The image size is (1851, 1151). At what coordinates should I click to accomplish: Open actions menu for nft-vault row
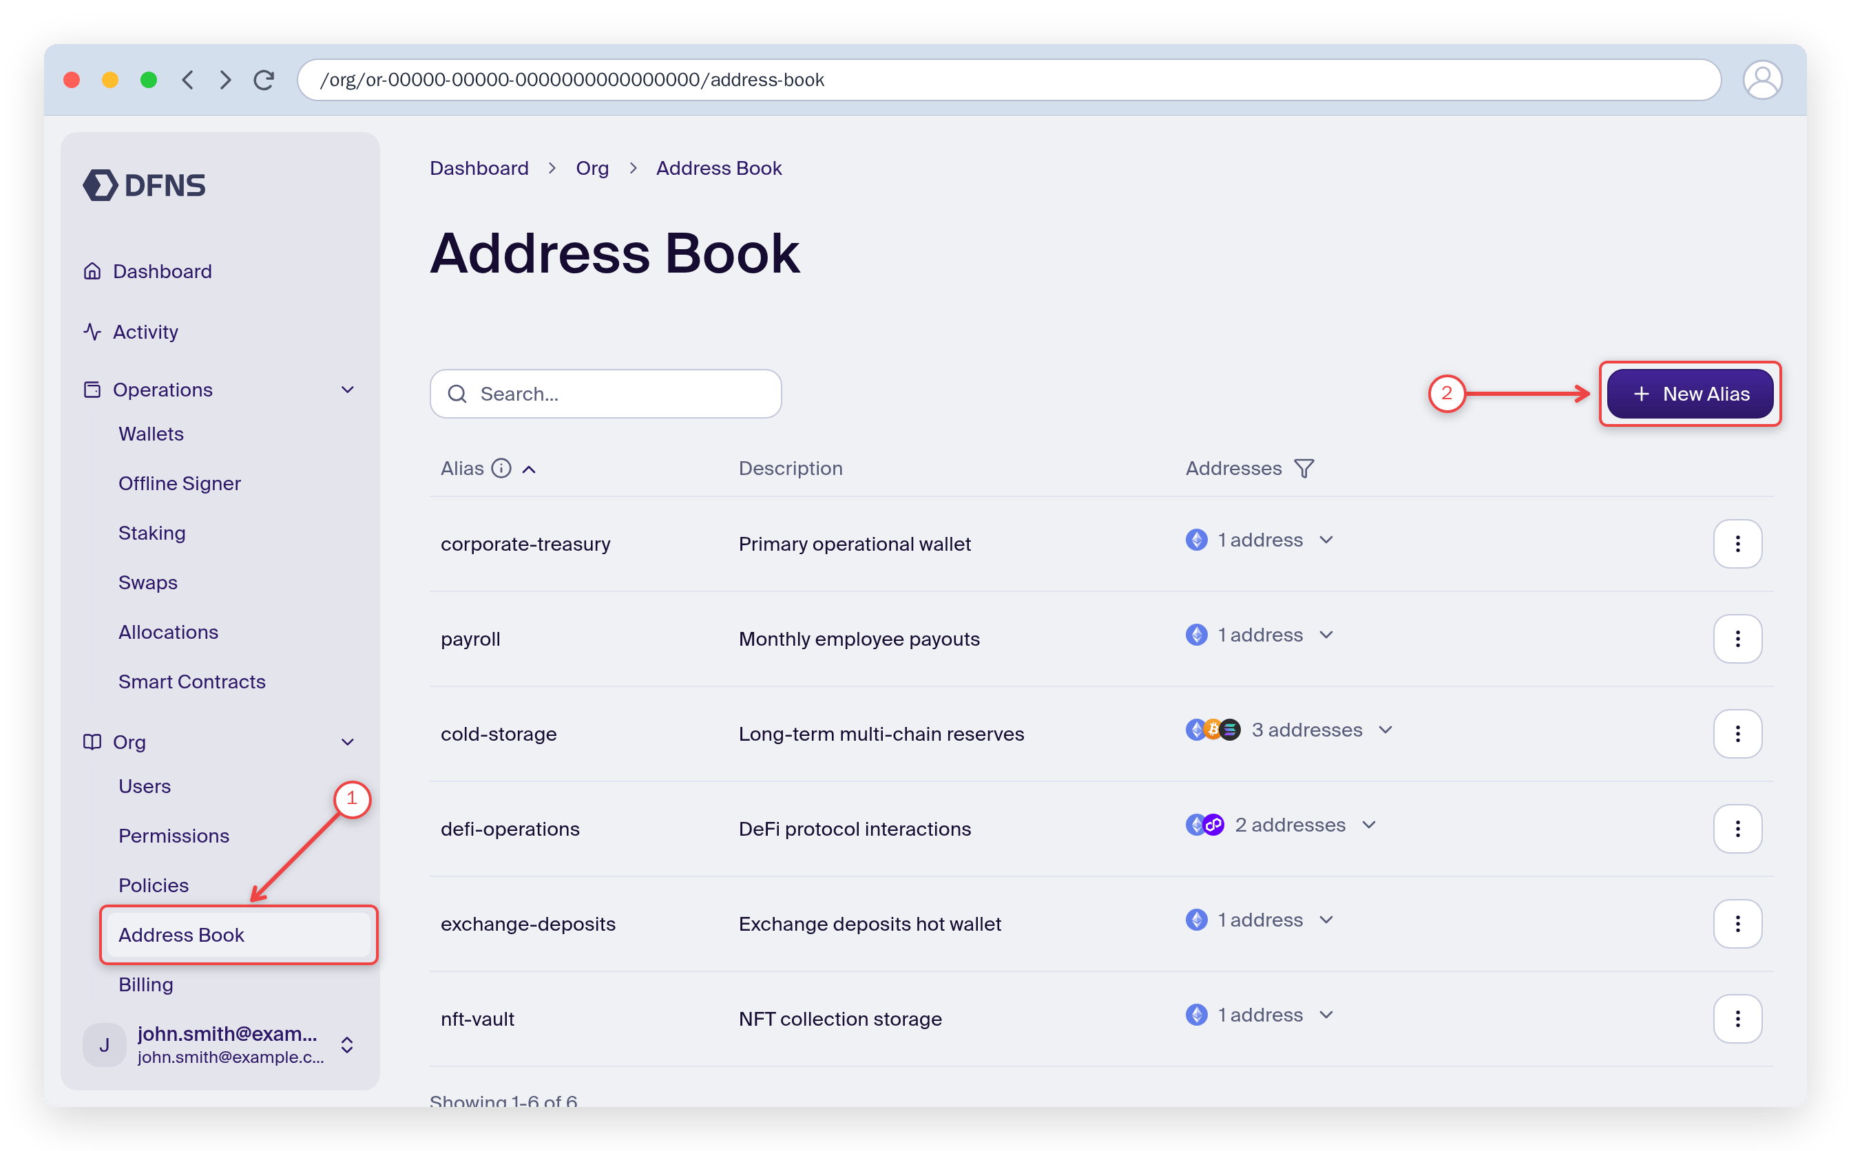tap(1737, 1019)
